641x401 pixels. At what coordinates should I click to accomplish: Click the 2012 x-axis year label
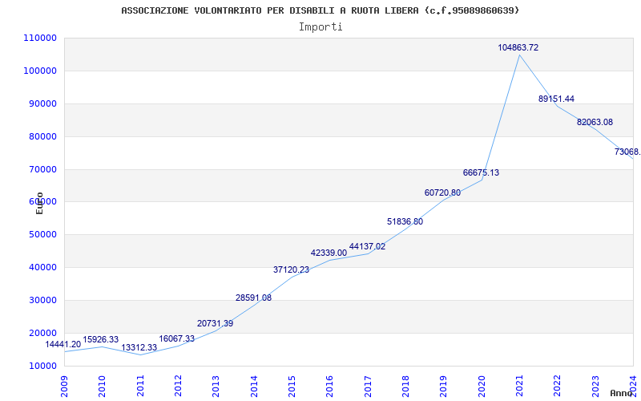pos(178,387)
